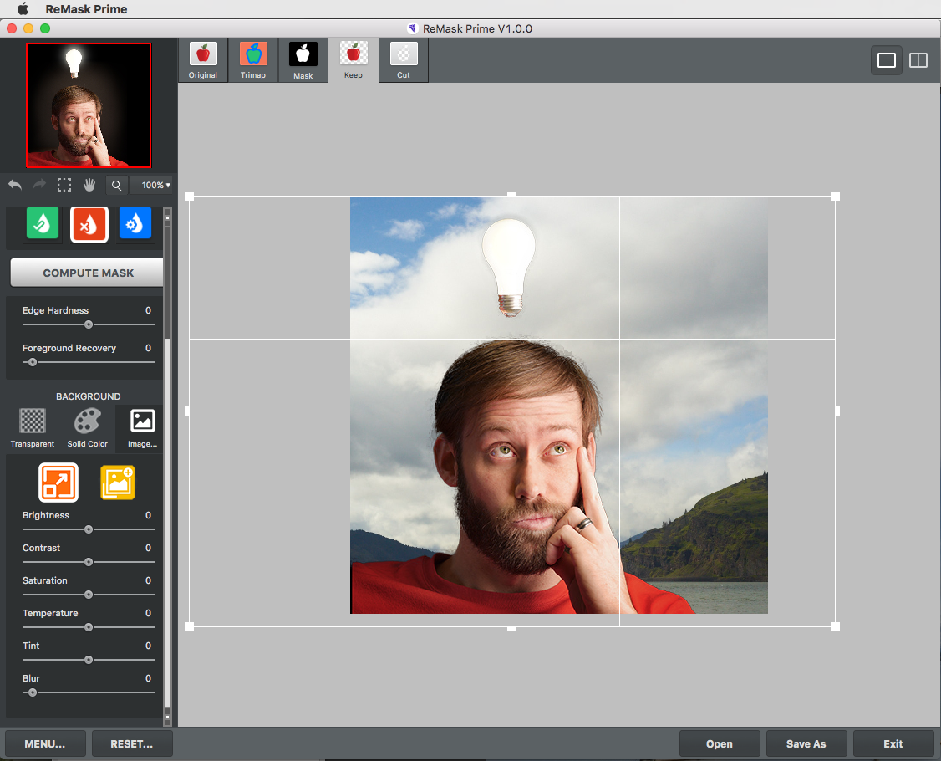
Task: Select the blue compute fill tool
Action: point(135,224)
